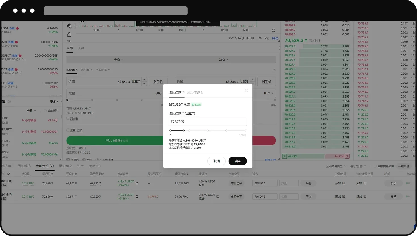This screenshot has height=236, width=417.
Task: Click the 增加保证金(USDT) amount field
Action: pyautogui.click(x=208, y=121)
